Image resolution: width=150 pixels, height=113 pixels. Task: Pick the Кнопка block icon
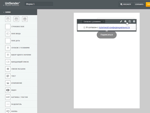[8, 111]
